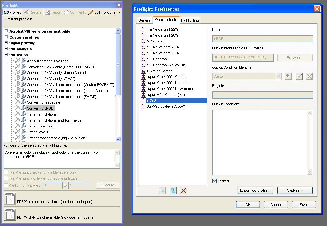Click the PDF/A status icon
The width and height of the screenshot is (327, 226).
[x=10, y=214]
